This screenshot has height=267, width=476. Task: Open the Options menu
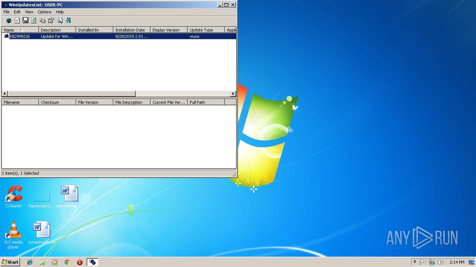pos(45,12)
